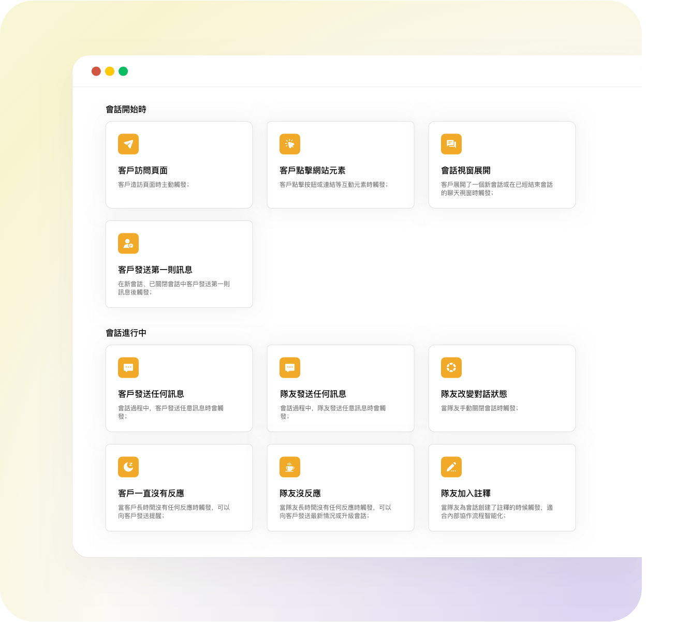The height and width of the screenshot is (622, 676).
Task: Click the cursor click icon for 客戶點擊網站元素
Action: [290, 144]
